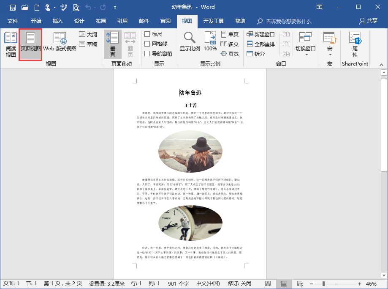This screenshot has width=388, height=289.
Task: Open a file using the folder icon
Action: (x=25, y=8)
